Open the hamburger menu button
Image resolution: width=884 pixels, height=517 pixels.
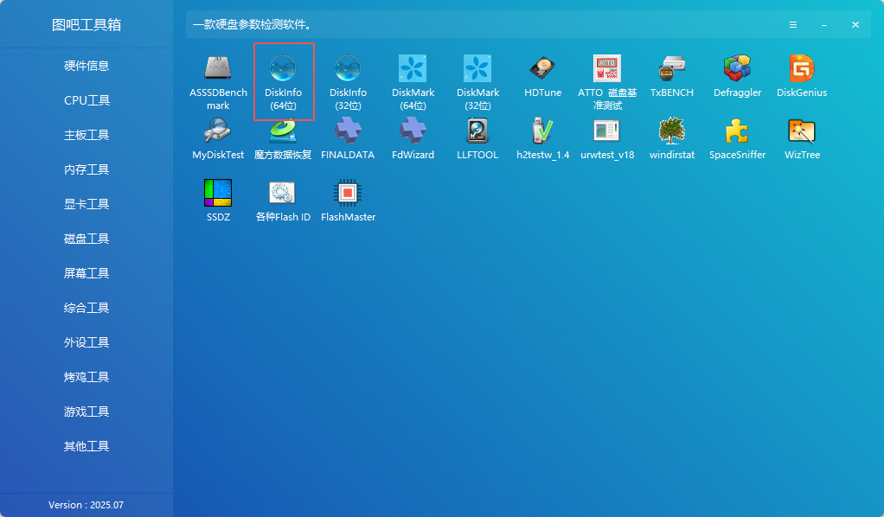tap(792, 25)
